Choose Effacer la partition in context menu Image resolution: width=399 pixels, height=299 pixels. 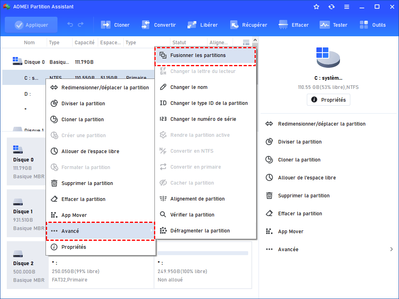click(x=100, y=199)
